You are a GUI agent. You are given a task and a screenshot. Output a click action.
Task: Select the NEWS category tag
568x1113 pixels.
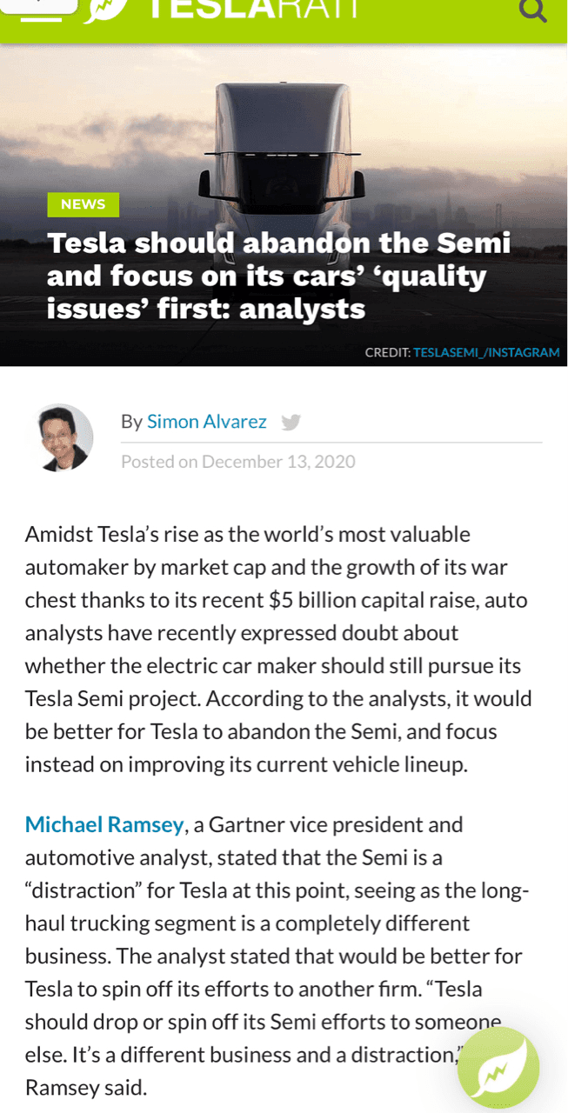coord(83,204)
